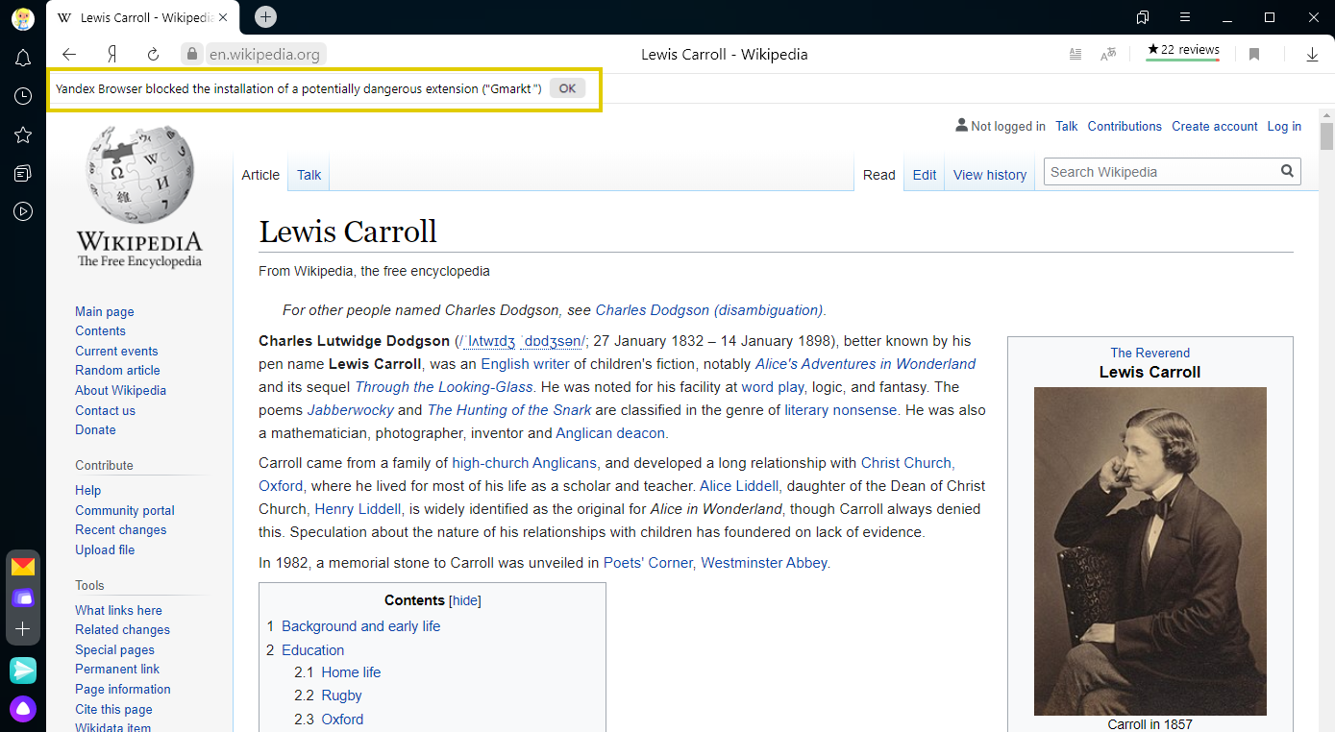Click the Wikipedia globe logo
Viewport: 1335px width, 732px height.
click(x=139, y=174)
